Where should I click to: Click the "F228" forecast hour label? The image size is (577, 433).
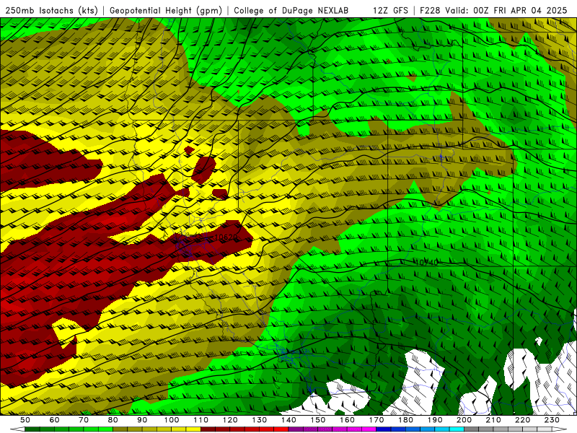[430, 10]
